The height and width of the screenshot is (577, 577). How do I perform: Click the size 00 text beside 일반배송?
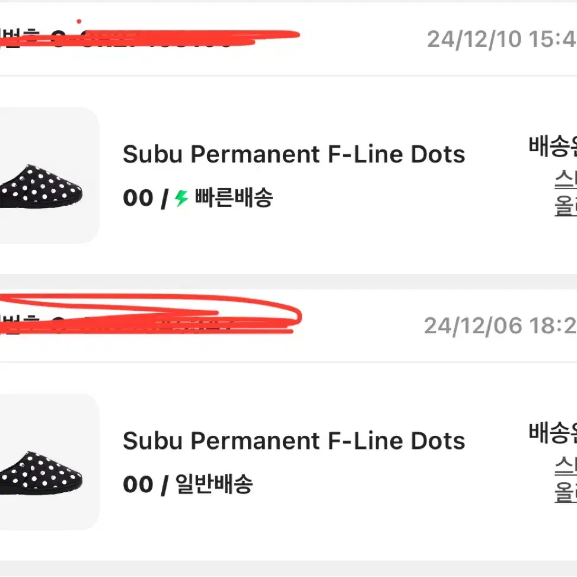138,484
